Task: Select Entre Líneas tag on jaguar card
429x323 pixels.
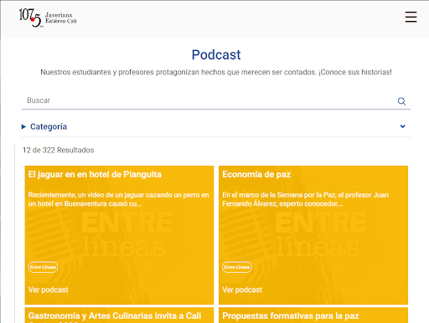Action: point(43,267)
